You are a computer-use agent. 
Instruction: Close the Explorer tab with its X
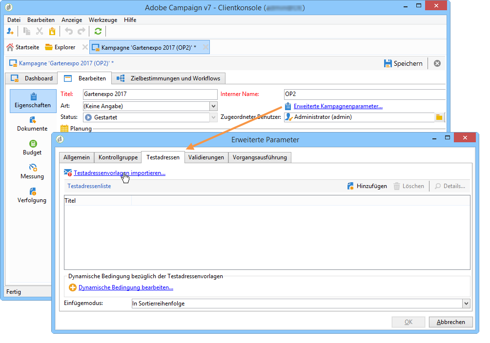(85, 47)
